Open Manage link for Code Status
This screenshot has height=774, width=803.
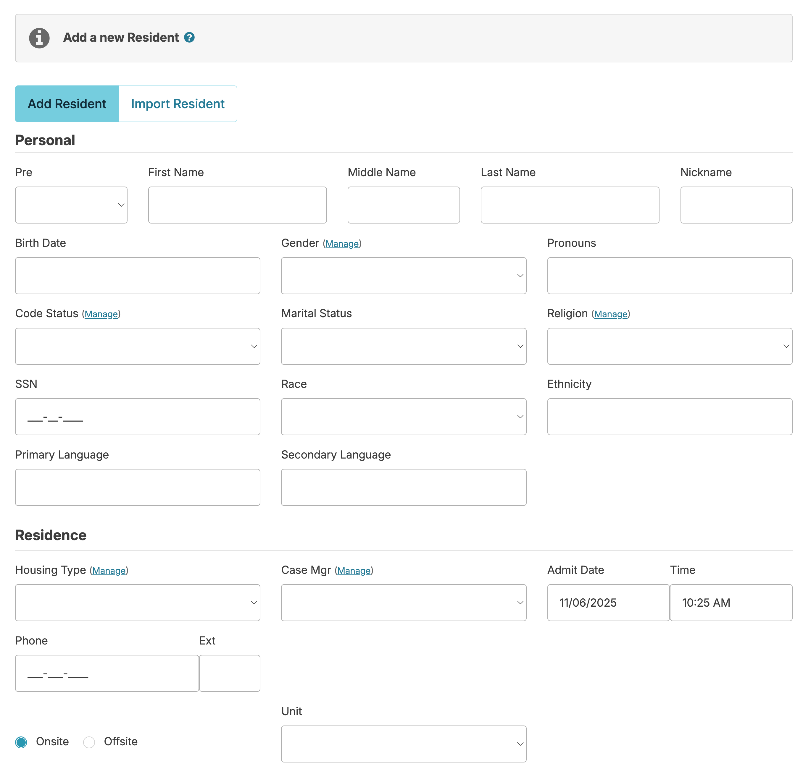coord(101,314)
